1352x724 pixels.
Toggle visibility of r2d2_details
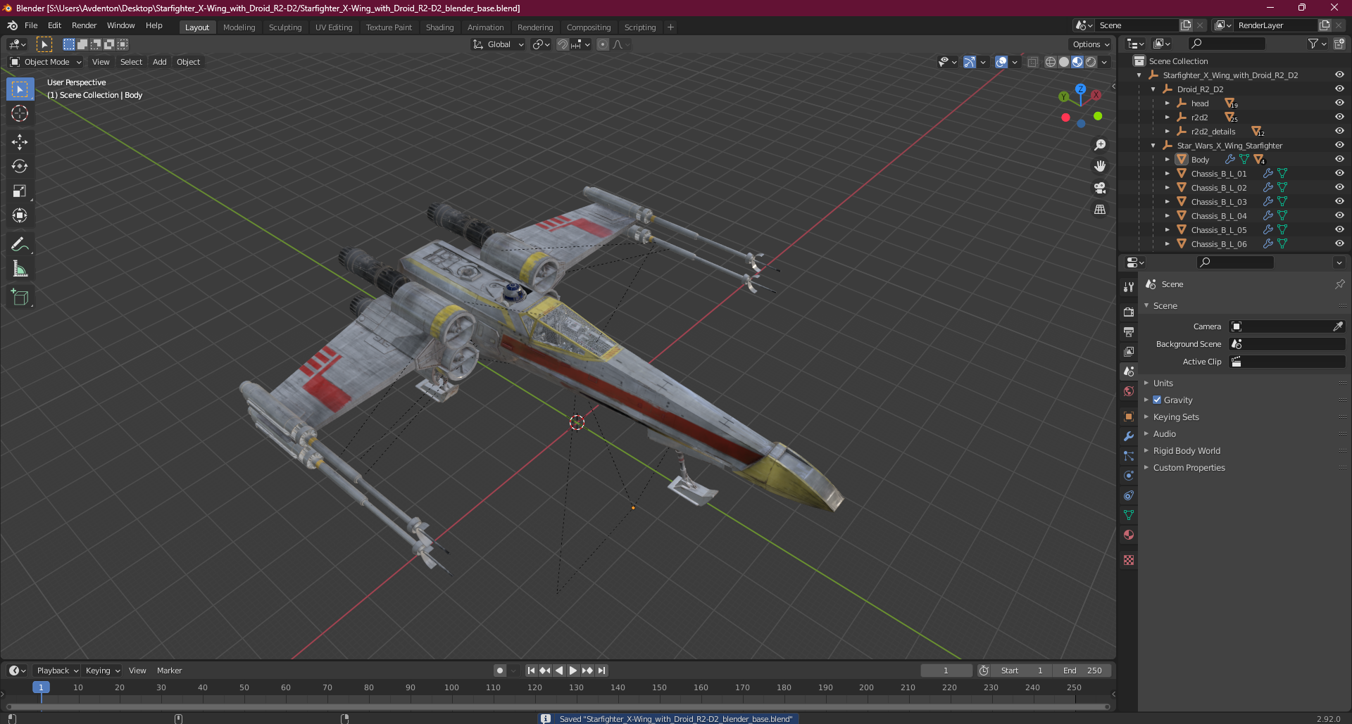(1339, 132)
